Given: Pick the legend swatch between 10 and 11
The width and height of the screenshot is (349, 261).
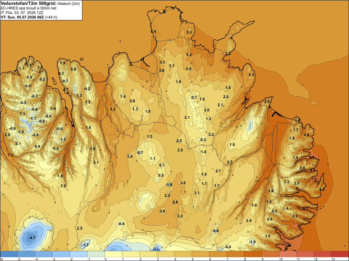Looking at the screenshot, I should 288,254.
